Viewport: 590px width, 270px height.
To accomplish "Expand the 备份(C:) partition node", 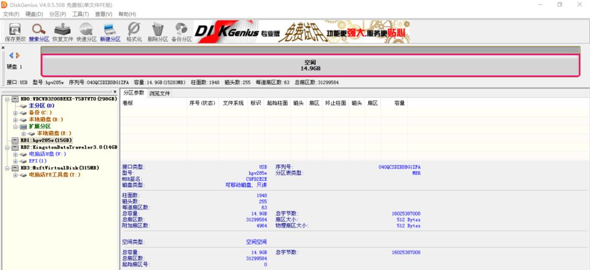I will pos(15,113).
